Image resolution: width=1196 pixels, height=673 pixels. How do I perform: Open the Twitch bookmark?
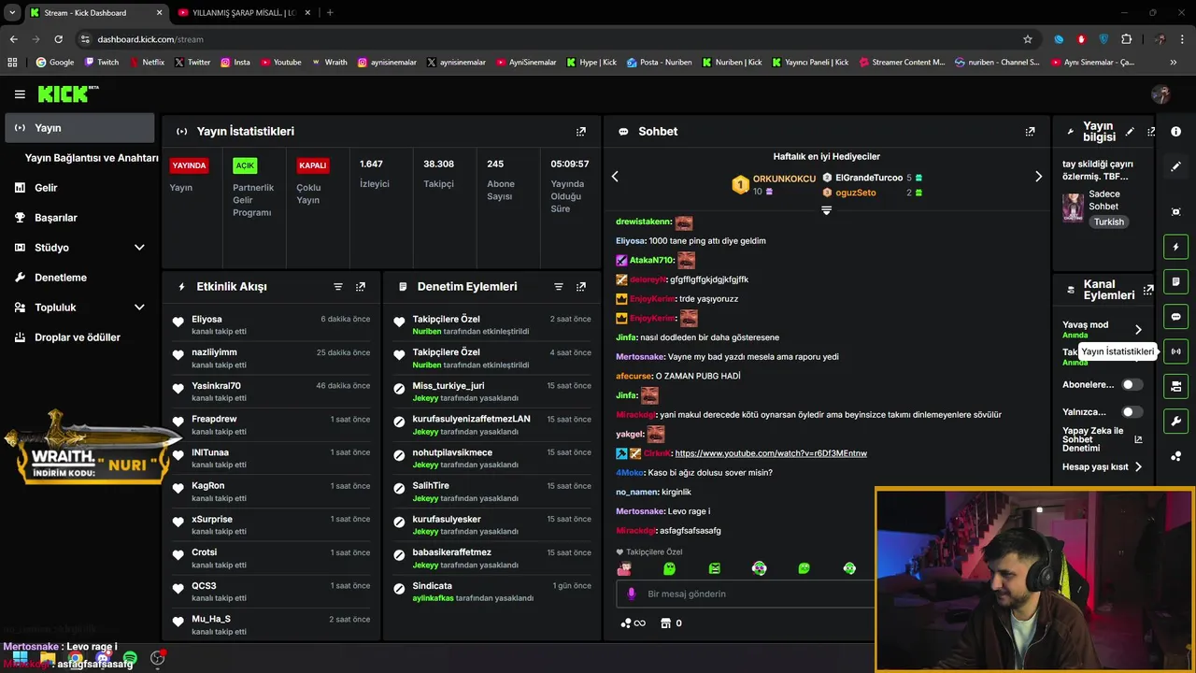click(x=102, y=63)
